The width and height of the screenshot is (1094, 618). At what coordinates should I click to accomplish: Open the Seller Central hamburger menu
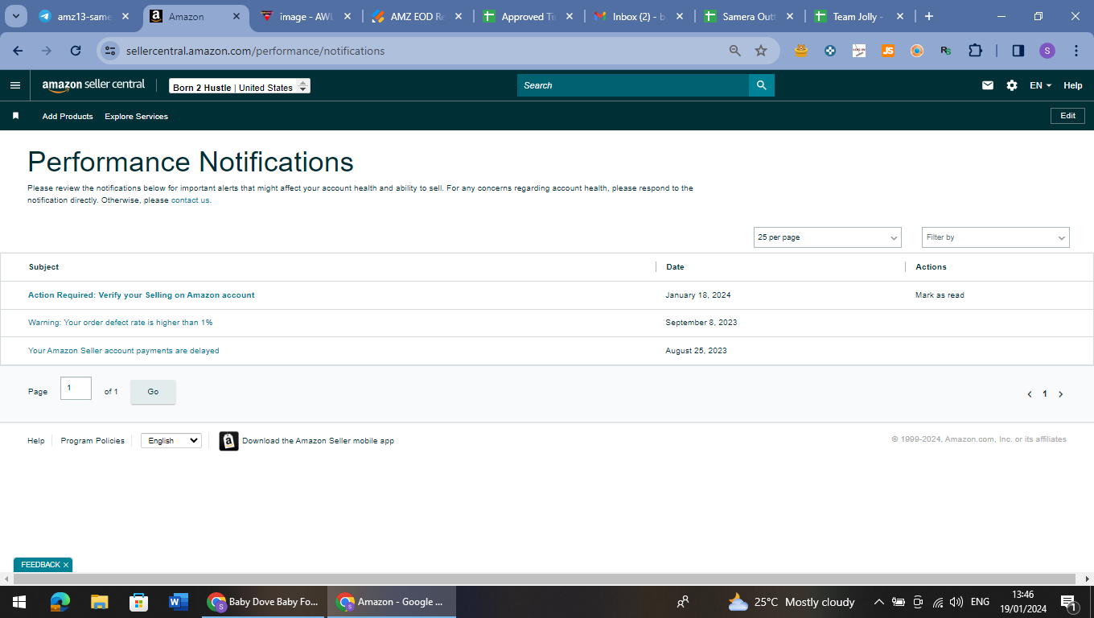[x=15, y=85]
